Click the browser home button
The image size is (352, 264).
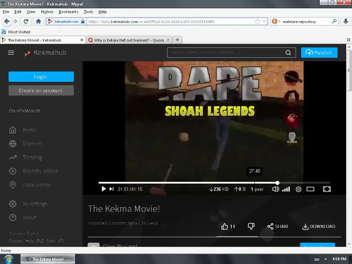pos(38,21)
